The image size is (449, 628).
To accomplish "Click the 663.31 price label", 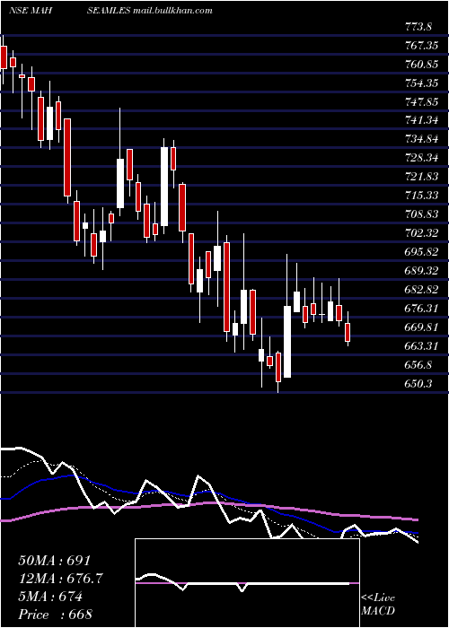I will click(421, 346).
